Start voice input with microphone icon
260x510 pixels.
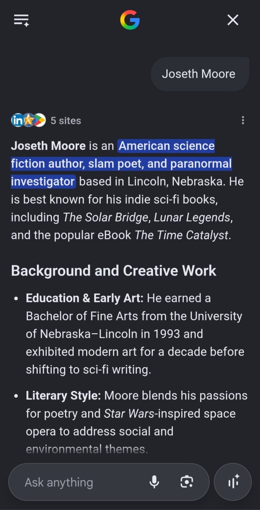coord(154,482)
